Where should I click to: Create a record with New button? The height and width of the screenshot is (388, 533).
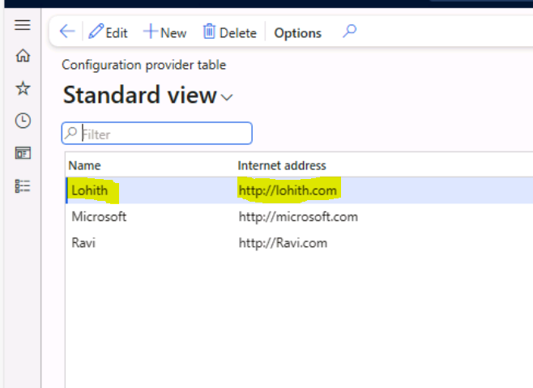pos(165,32)
